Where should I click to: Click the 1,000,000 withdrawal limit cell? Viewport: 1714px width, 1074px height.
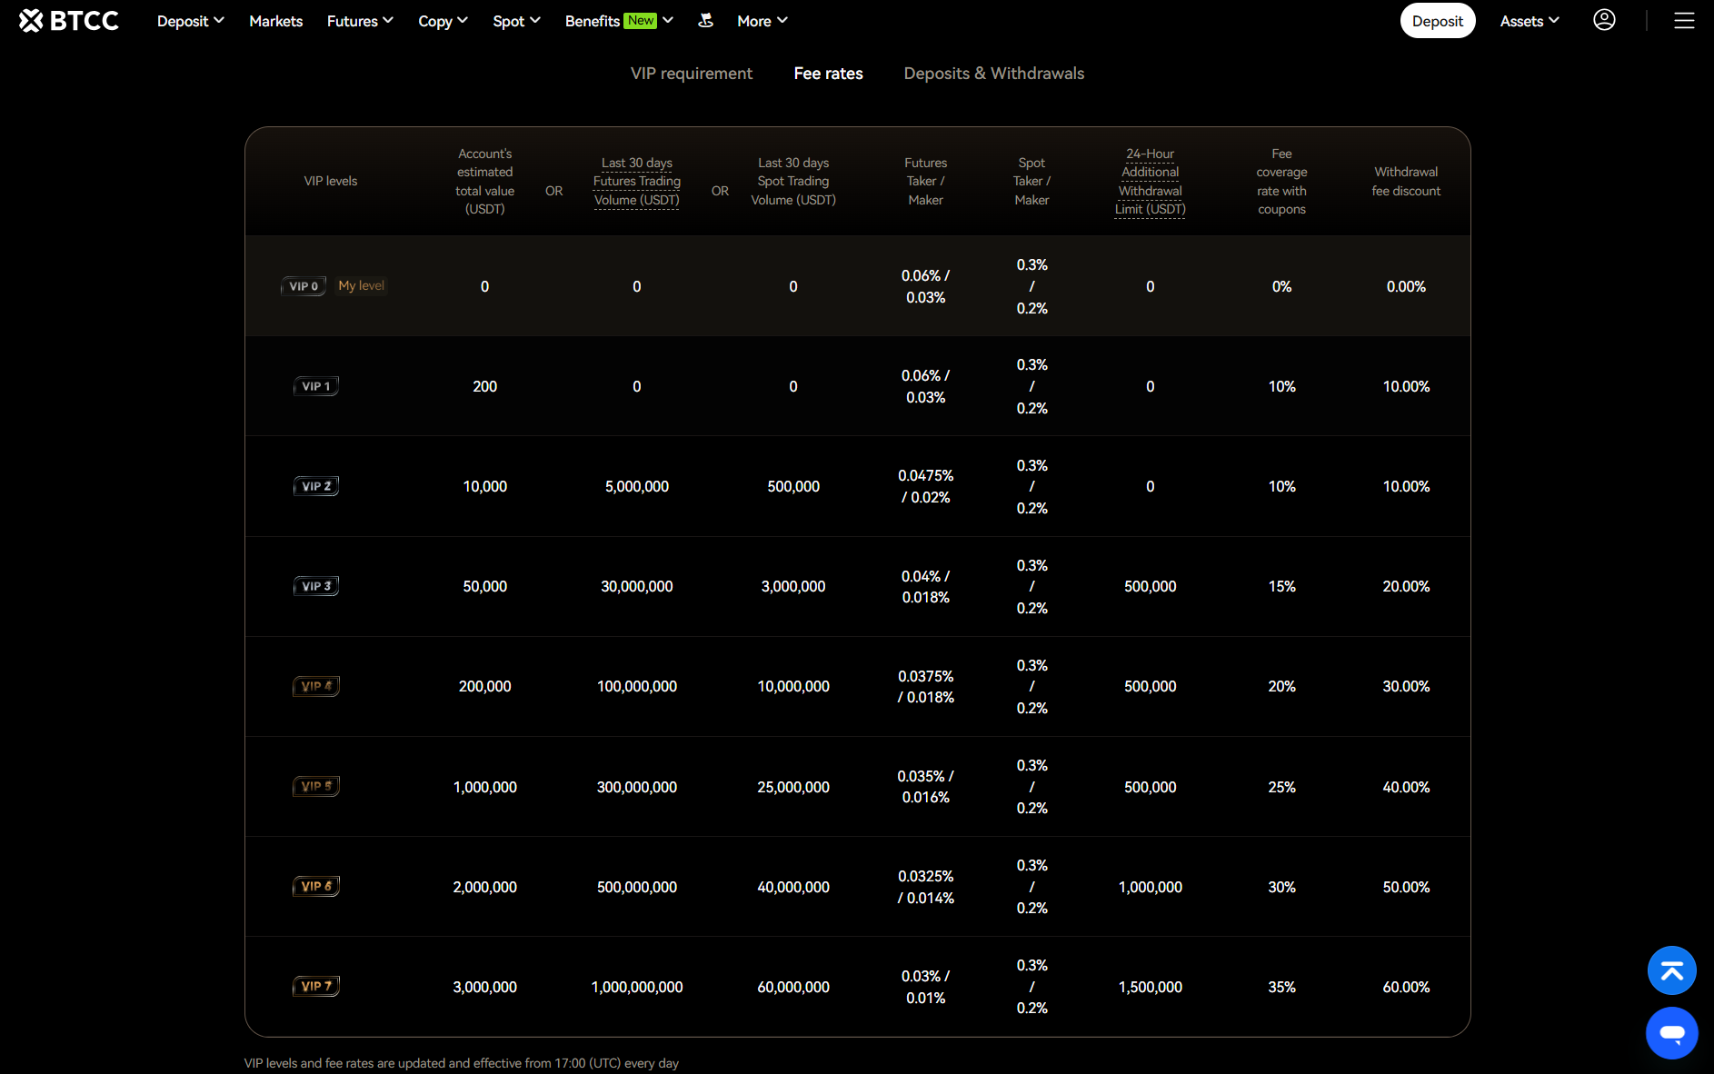1150,887
